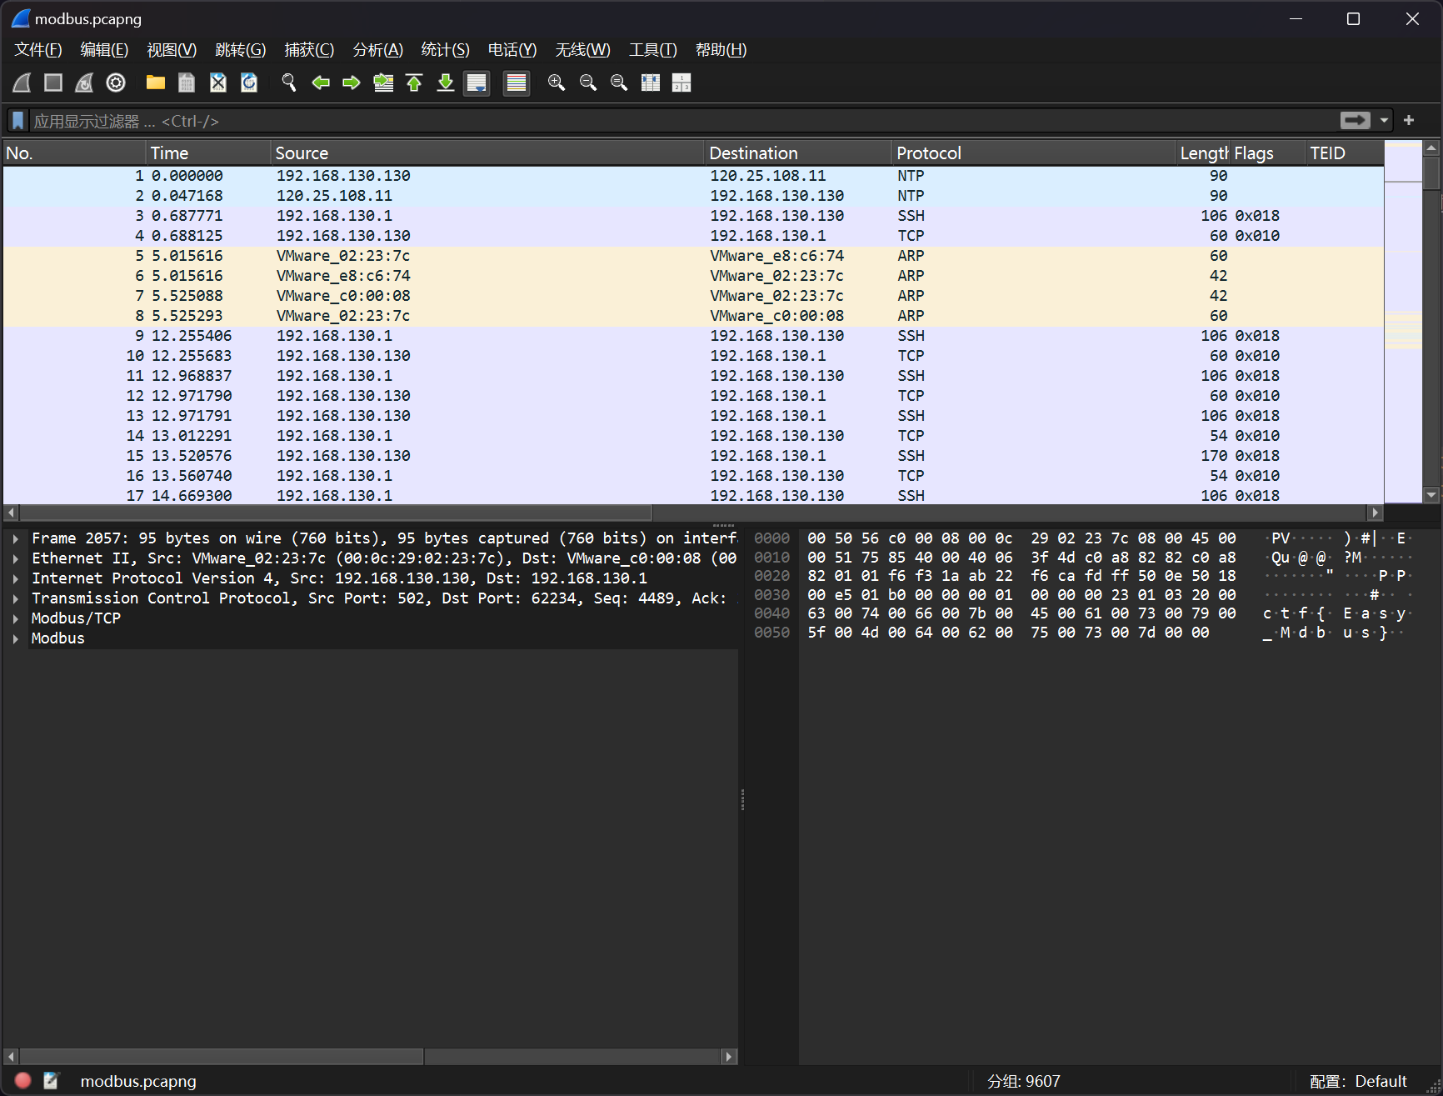Save this capture file
1443x1096 pixels.
coord(187,83)
